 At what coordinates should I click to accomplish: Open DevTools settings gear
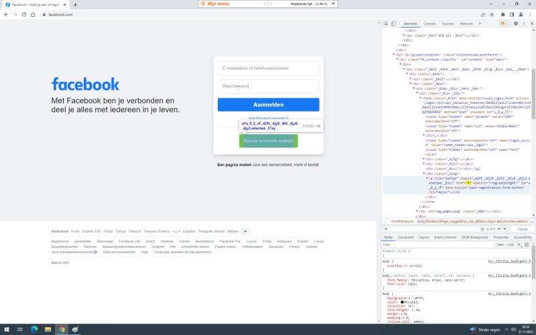pyautogui.click(x=516, y=23)
